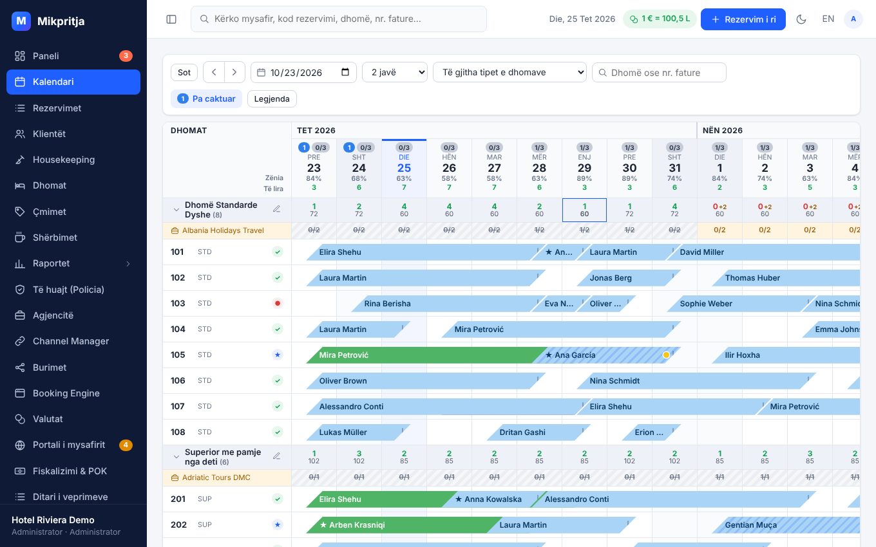Select day 29 availability cell for Standarde

click(x=584, y=210)
